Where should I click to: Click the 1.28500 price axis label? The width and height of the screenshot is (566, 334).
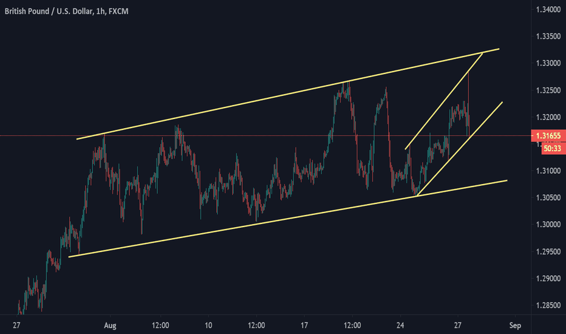point(548,305)
